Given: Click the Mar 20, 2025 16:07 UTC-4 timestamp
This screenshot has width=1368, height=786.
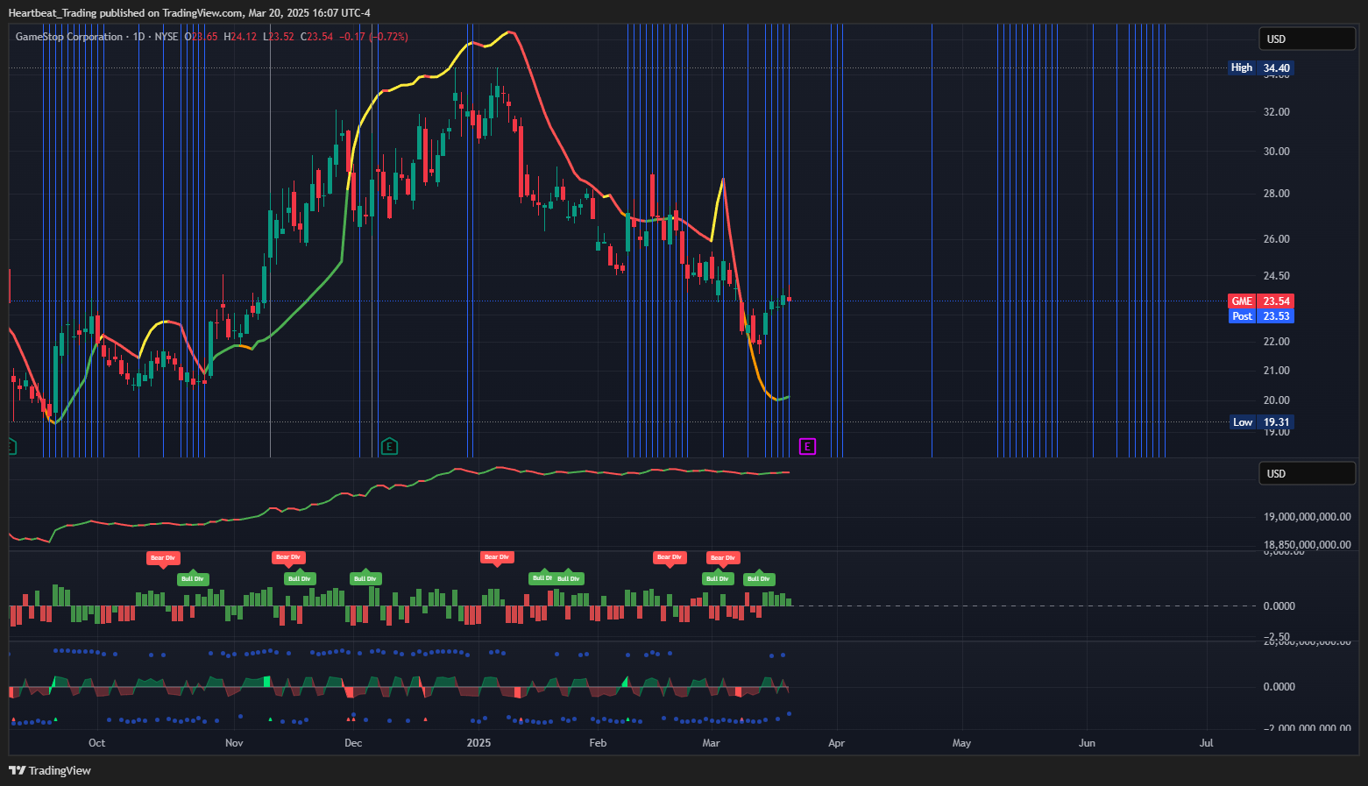Looking at the screenshot, I should click(309, 12).
